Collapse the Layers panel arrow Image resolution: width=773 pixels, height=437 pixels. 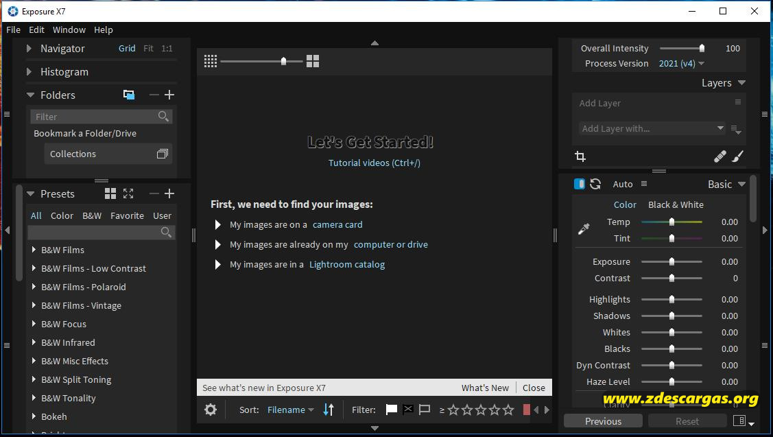click(741, 83)
